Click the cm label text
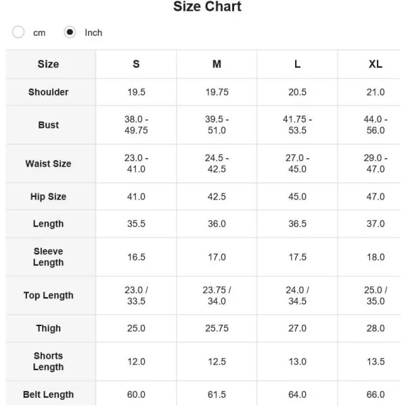Image resolution: width=406 pixels, height=406 pixels. pos(39,33)
